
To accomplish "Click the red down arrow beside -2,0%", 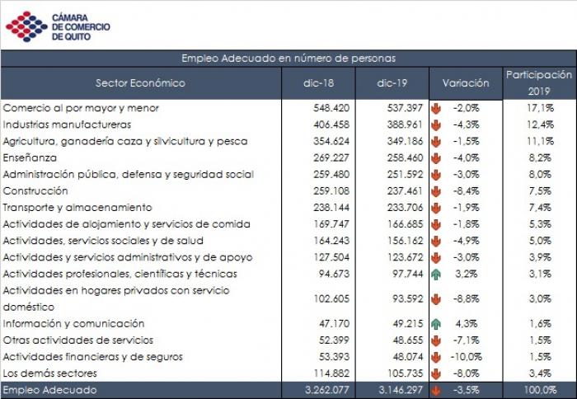I will click(436, 109).
